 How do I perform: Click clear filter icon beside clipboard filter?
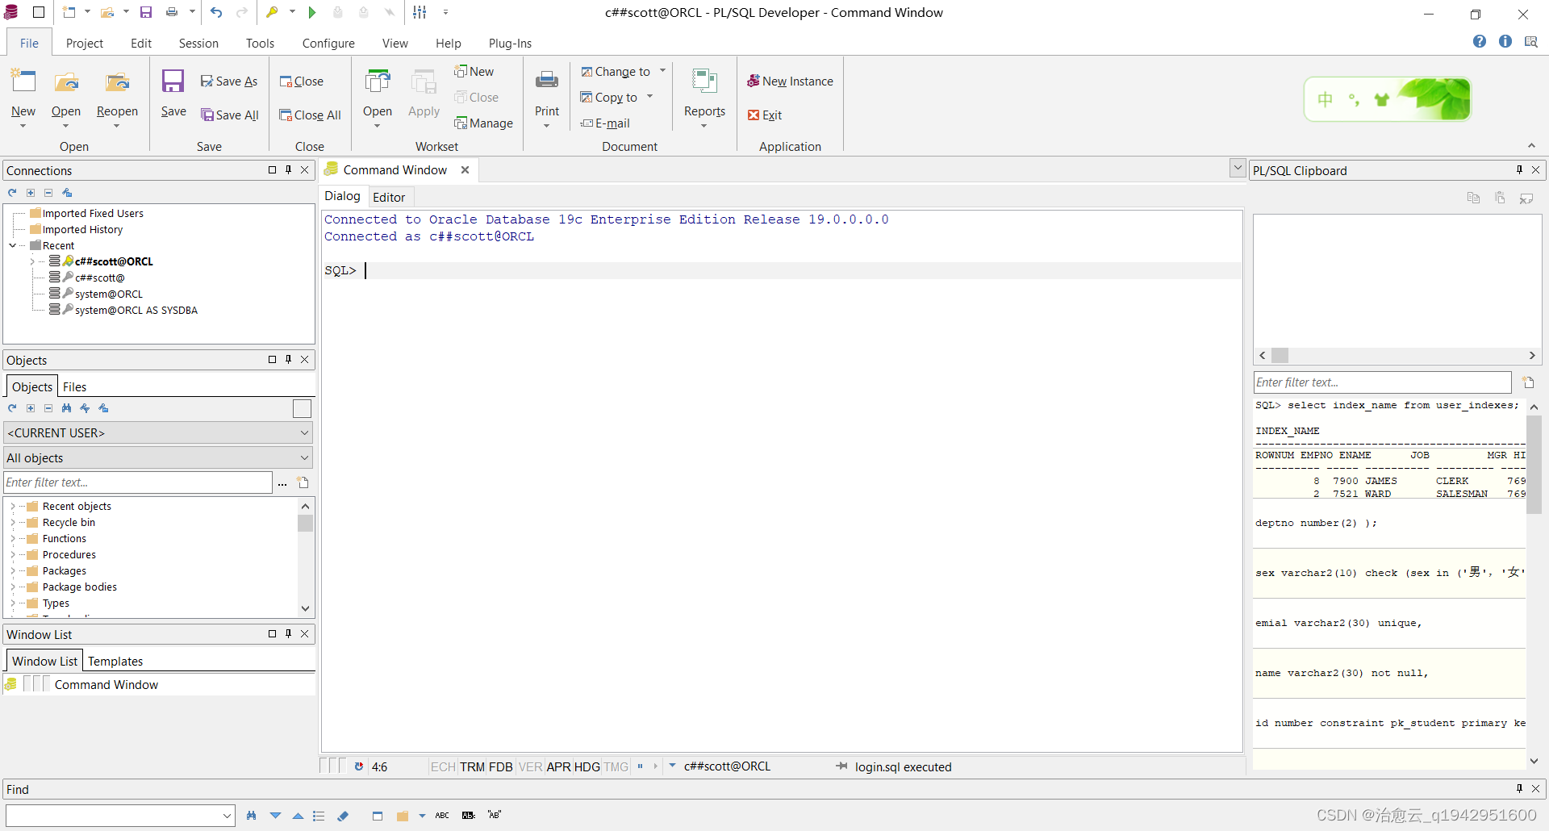click(x=1528, y=382)
